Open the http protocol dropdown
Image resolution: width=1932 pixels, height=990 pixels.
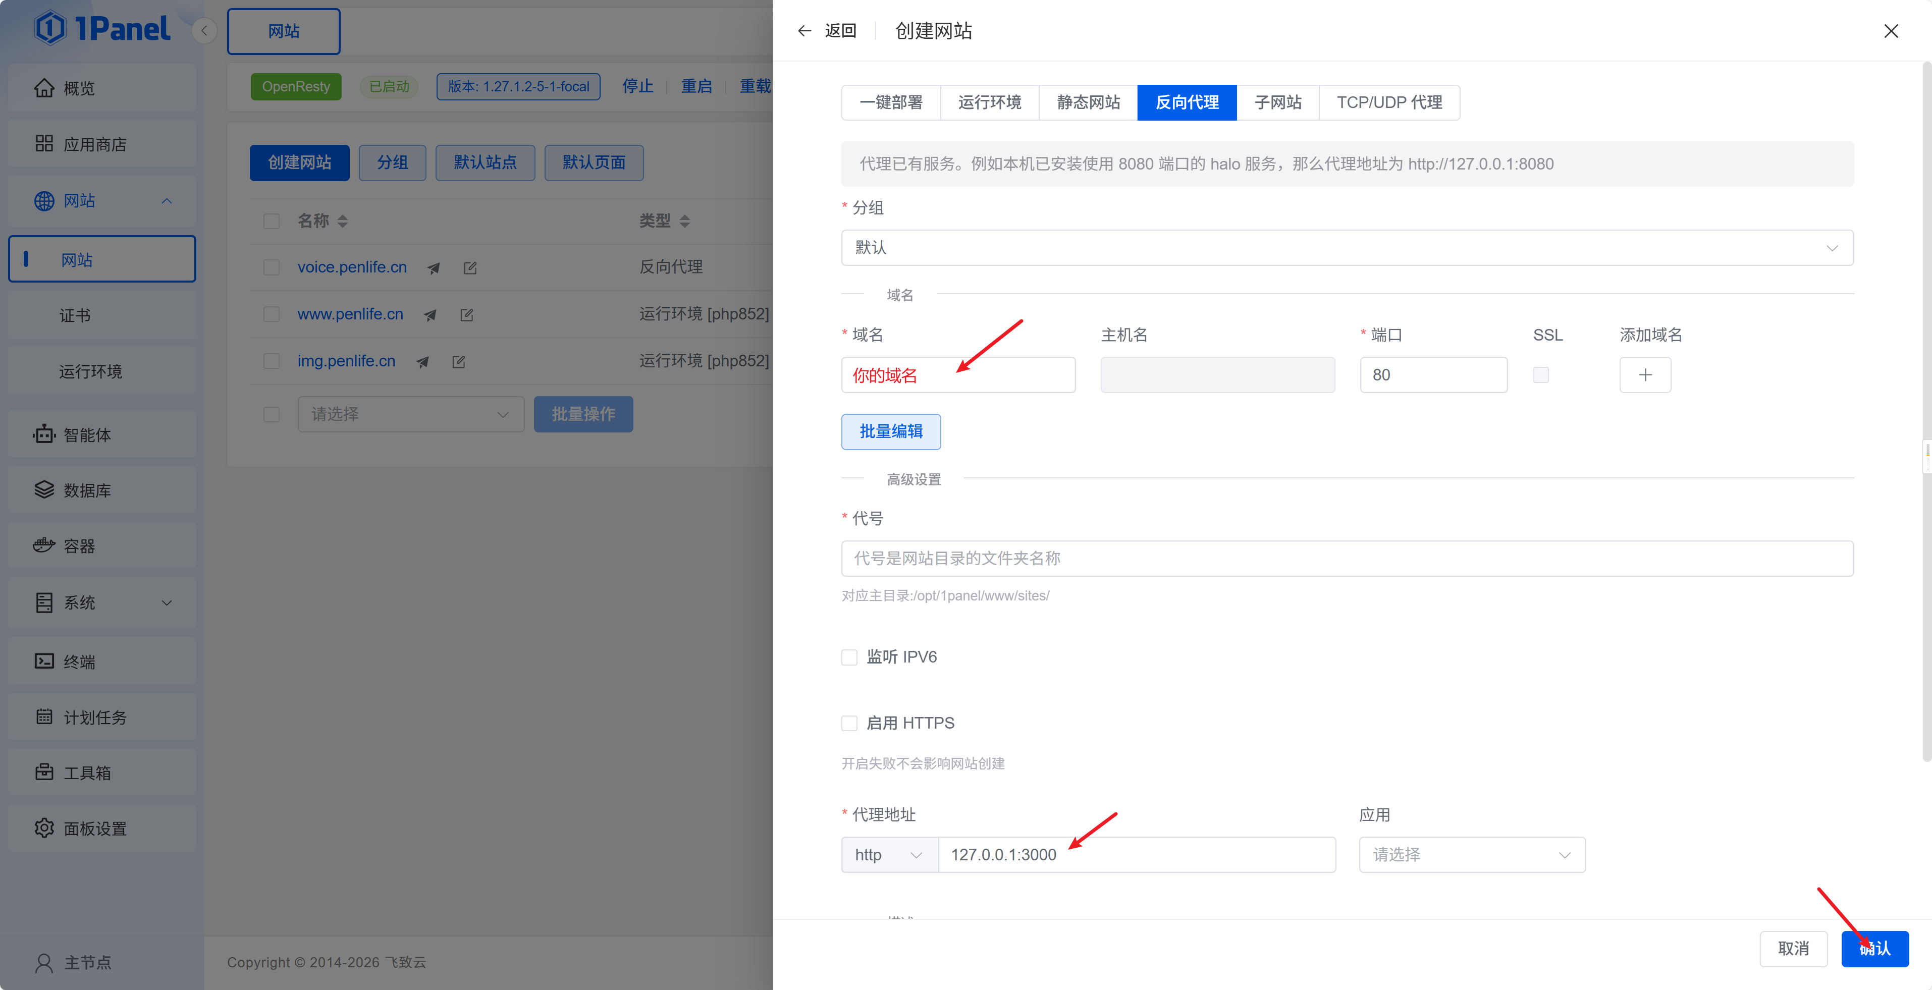point(889,855)
